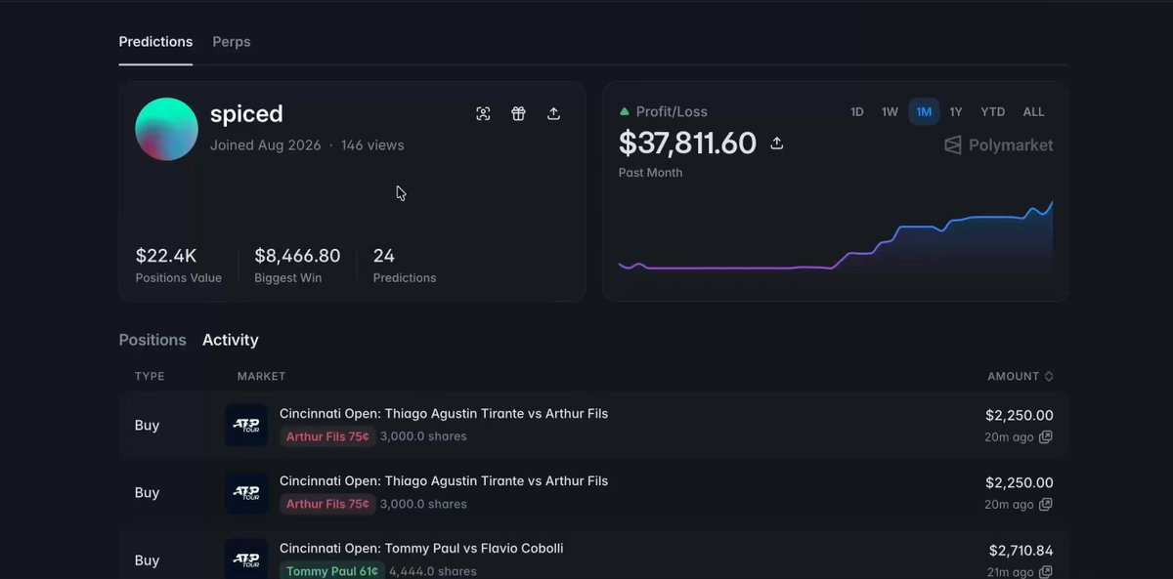Click the username "spiced"
Image resolution: width=1173 pixels, height=579 pixels.
coord(246,114)
